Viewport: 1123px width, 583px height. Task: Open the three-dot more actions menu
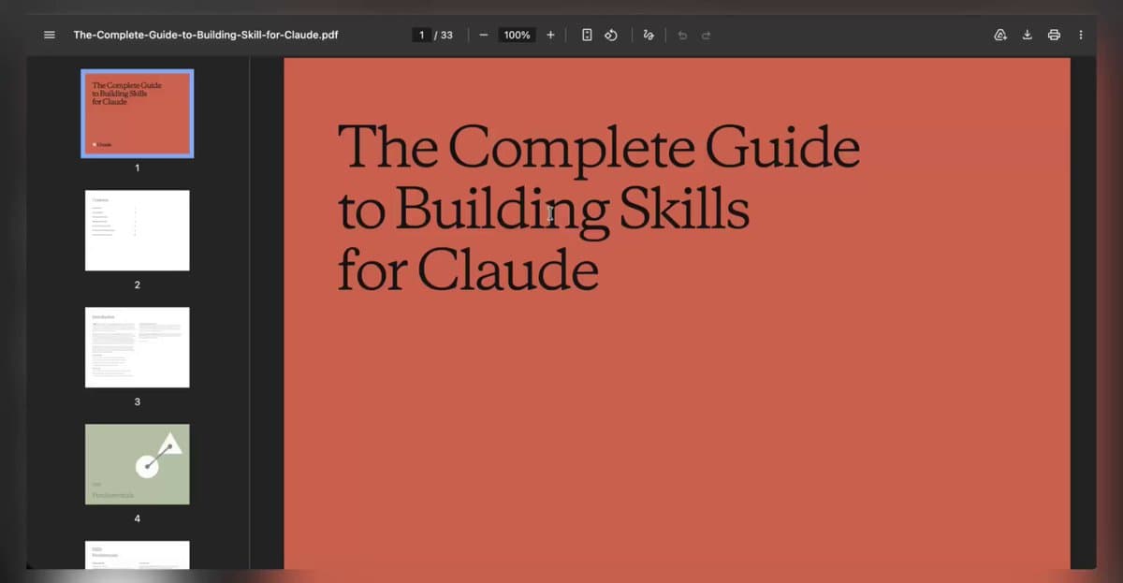click(x=1081, y=35)
